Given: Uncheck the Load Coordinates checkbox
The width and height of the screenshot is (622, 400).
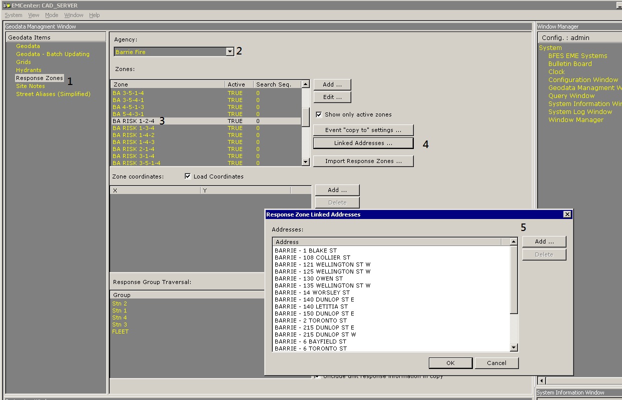Looking at the screenshot, I should [188, 176].
